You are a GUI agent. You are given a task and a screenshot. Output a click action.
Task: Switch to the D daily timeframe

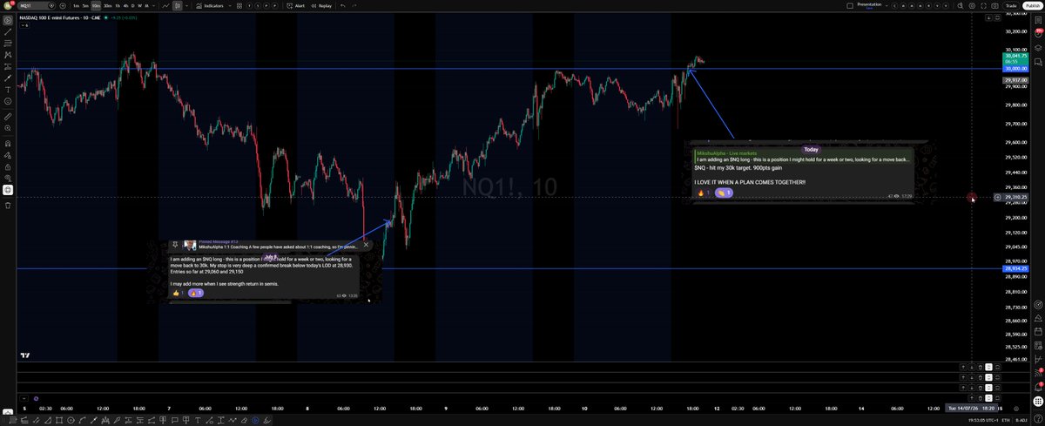[132, 5]
